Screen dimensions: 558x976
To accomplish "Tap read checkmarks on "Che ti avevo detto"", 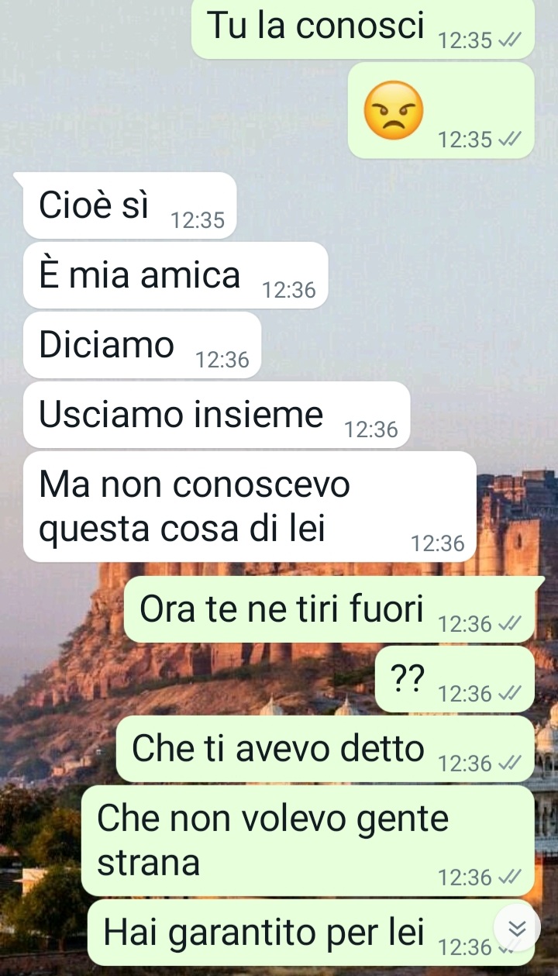I will point(510,763).
